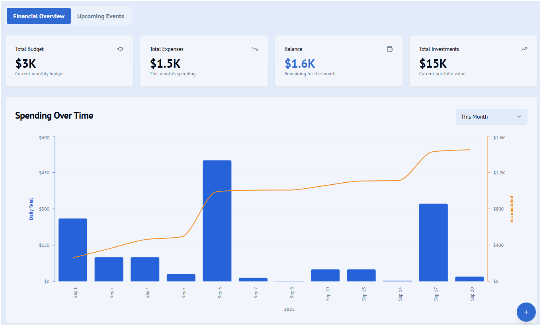Click the piggy bank icon on Total Budget card
Viewport: 541px width, 326px height.
coord(120,49)
